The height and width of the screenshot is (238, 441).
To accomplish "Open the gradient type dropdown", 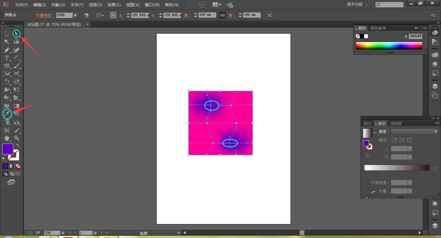I will [415, 132].
